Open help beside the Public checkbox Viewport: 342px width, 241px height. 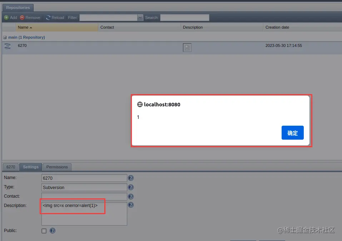click(52, 231)
